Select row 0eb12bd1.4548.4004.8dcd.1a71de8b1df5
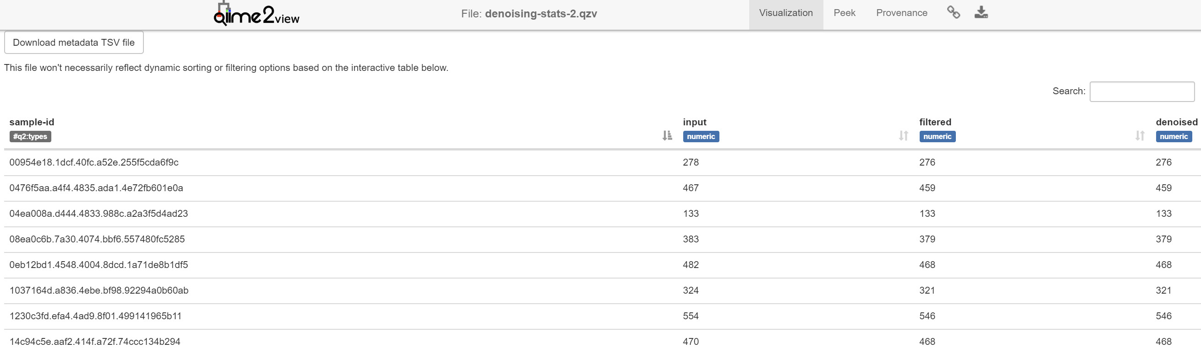 coord(603,265)
